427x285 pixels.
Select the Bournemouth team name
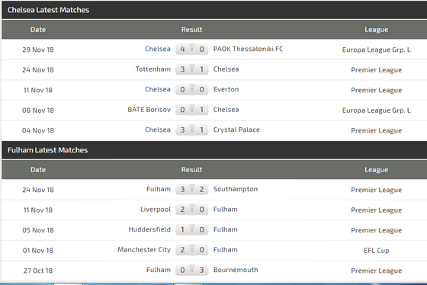pyautogui.click(x=236, y=270)
